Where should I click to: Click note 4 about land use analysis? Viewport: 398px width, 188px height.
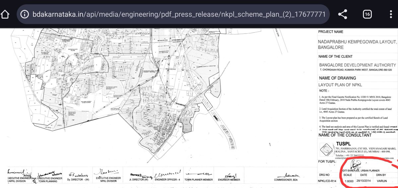pos(358,127)
